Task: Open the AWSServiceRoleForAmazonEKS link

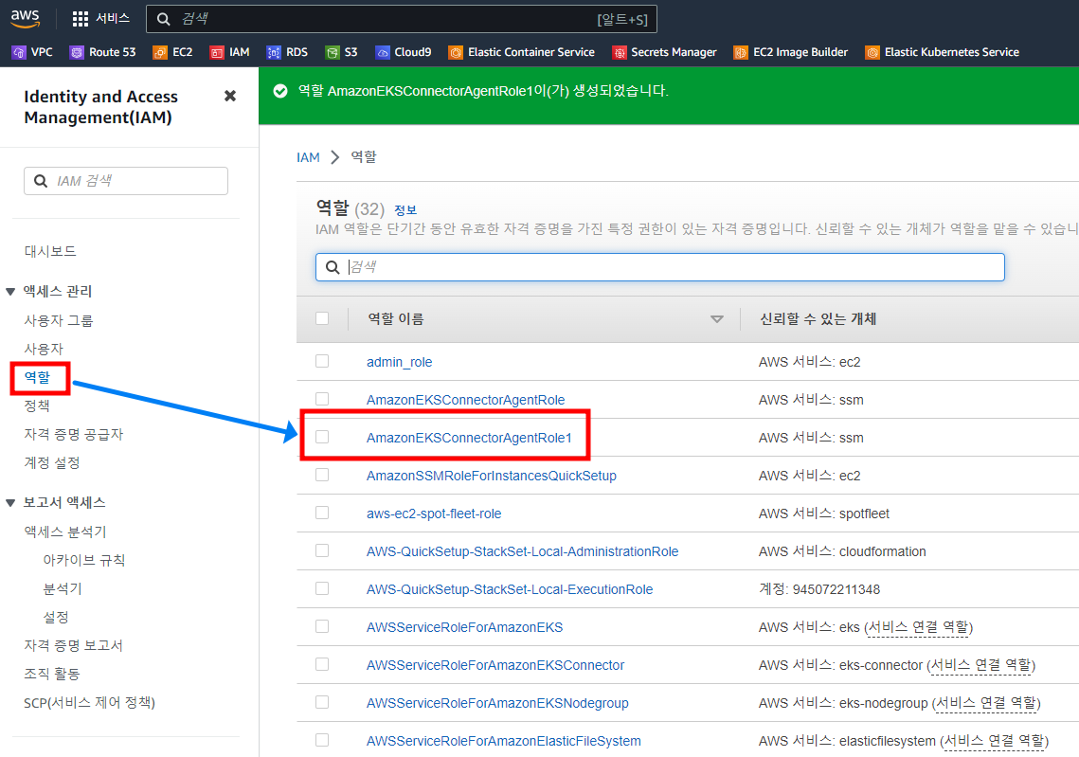Action: click(x=464, y=627)
